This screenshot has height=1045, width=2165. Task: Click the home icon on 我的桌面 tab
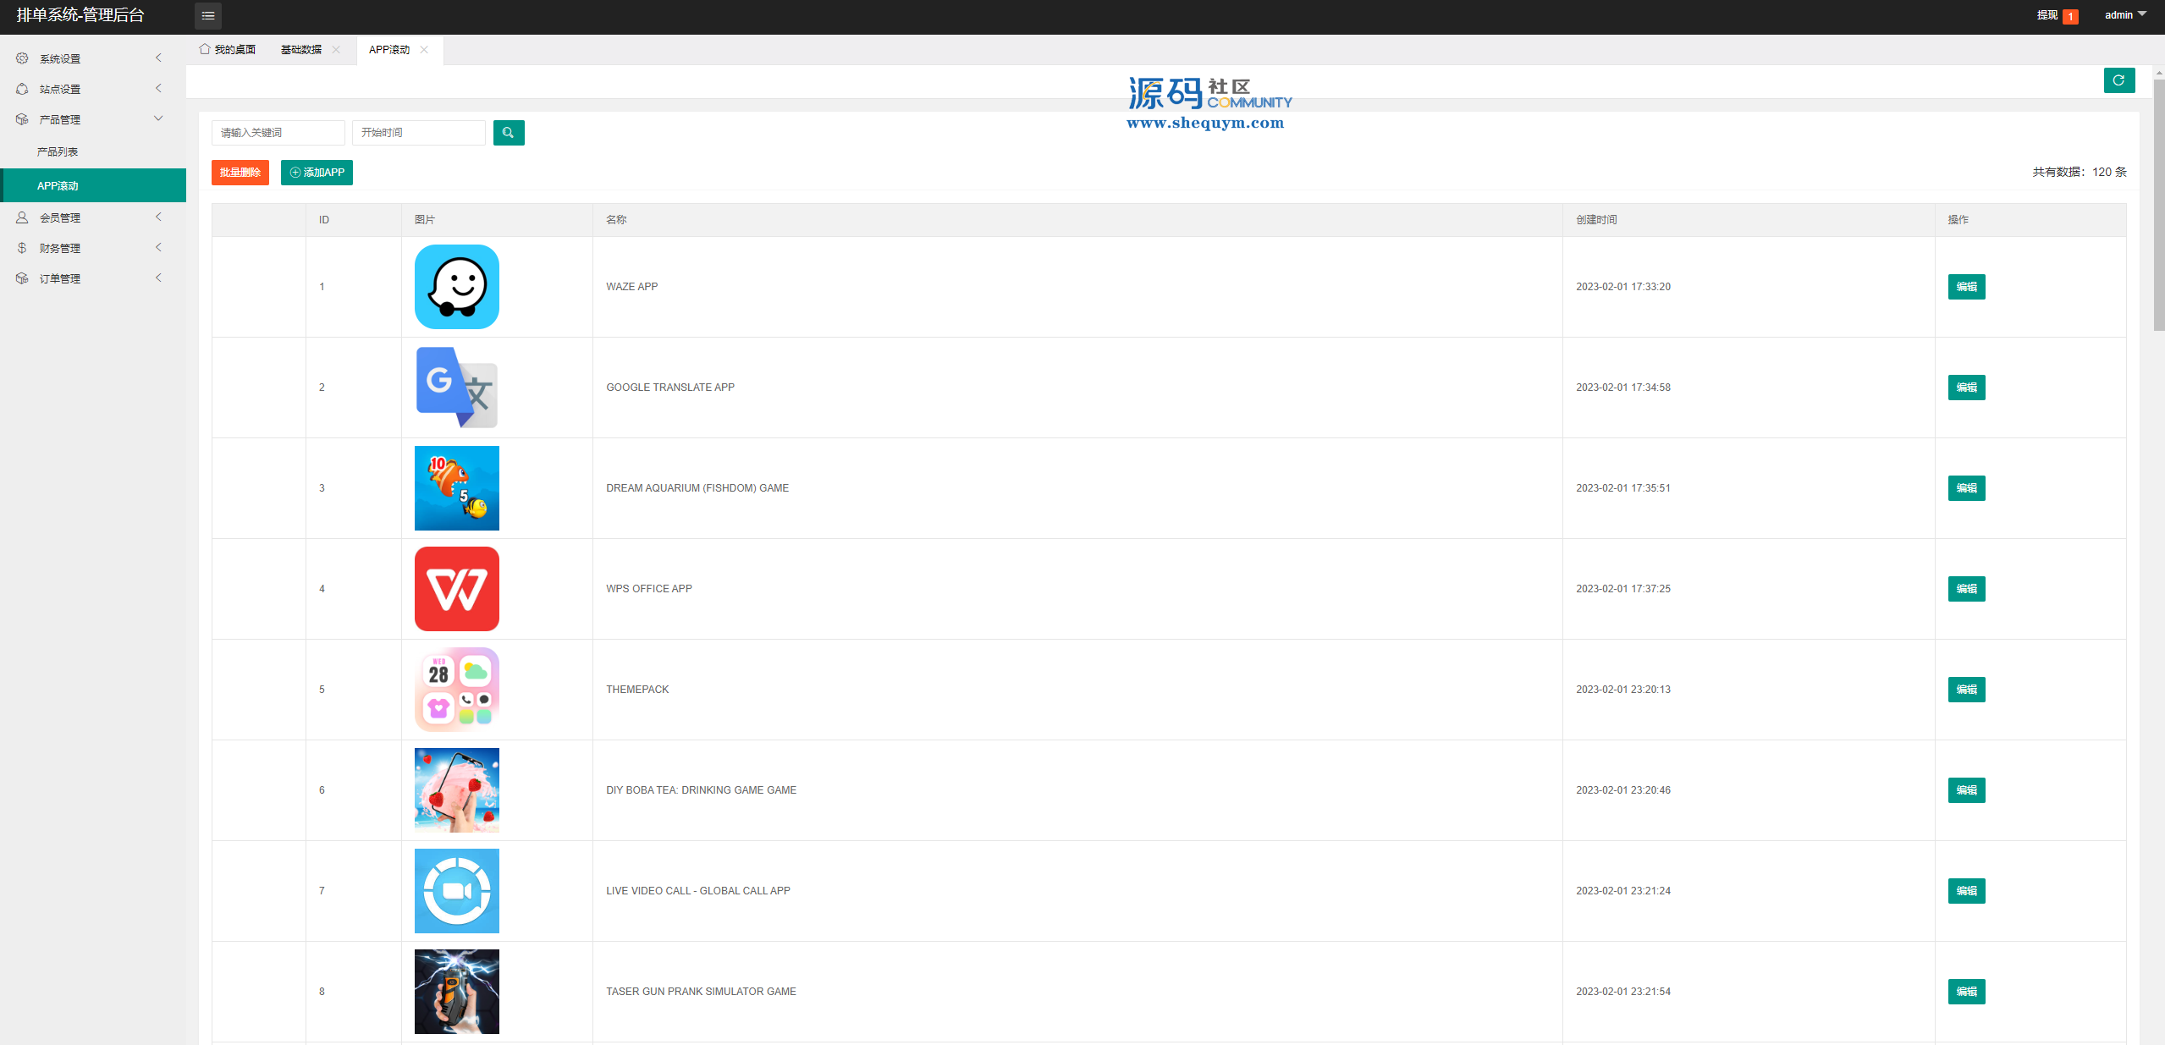[205, 49]
